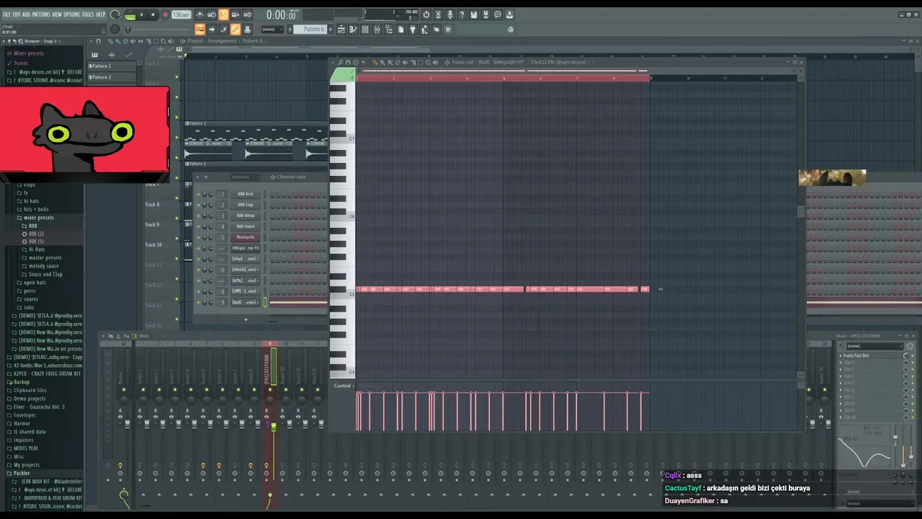The width and height of the screenshot is (922, 519).
Task: Click the red Record button
Action: point(165,14)
